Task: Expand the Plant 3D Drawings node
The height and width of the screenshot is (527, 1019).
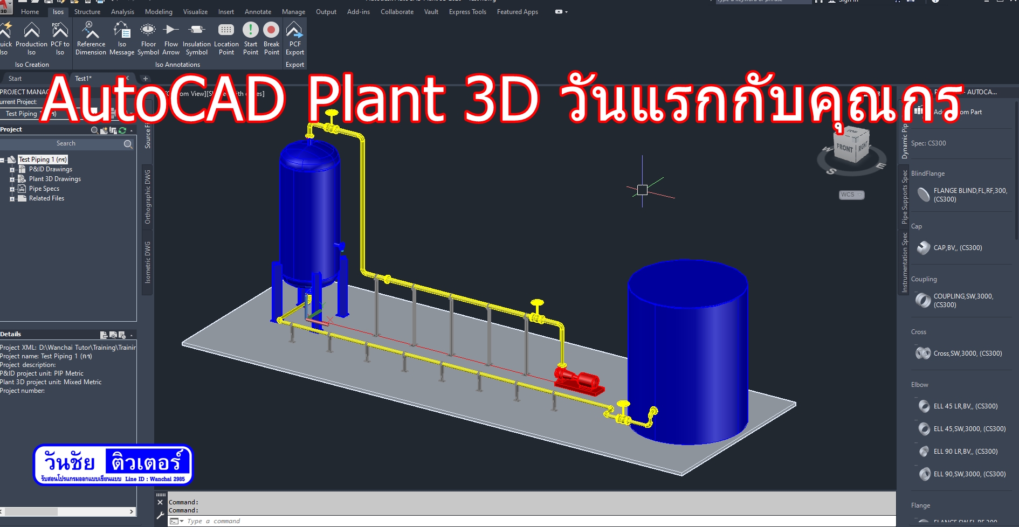Action: (12, 179)
